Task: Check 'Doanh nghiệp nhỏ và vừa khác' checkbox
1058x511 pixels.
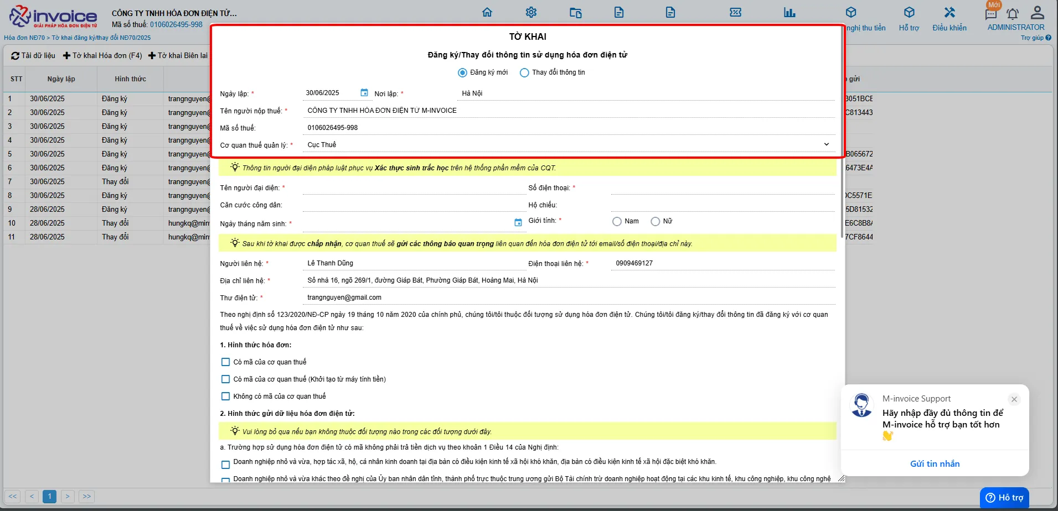Action: (225, 481)
